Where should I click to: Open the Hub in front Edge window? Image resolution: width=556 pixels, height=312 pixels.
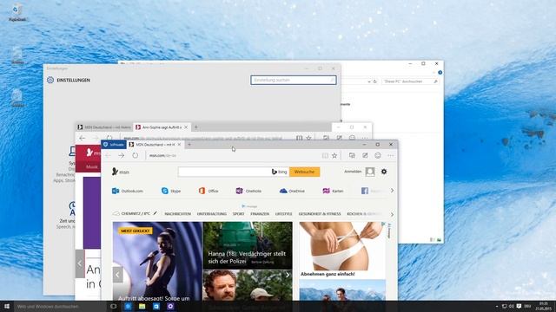pyautogui.click(x=352, y=156)
